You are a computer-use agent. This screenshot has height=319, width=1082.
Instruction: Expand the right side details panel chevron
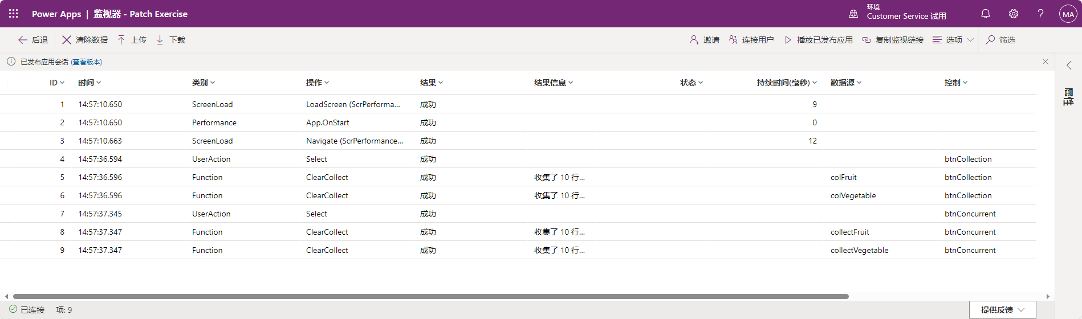pos(1069,66)
